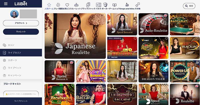Open the Lightning Baccarat game thumbnail
The image size is (200, 105).
[122, 94]
